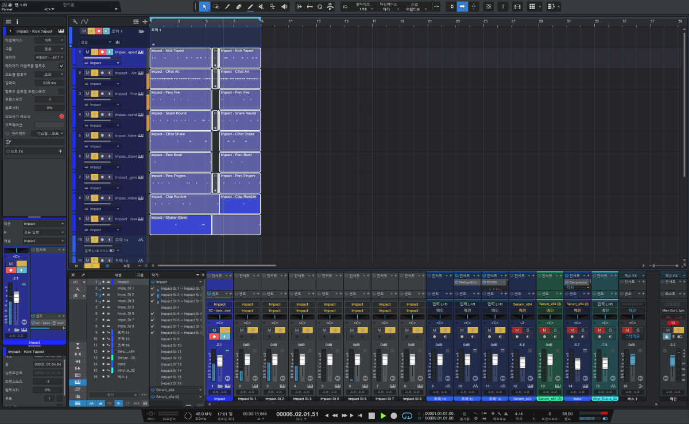Viewport: 689px width, 424px height.
Task: Pick the Paint tool
Action: tap(250, 7)
